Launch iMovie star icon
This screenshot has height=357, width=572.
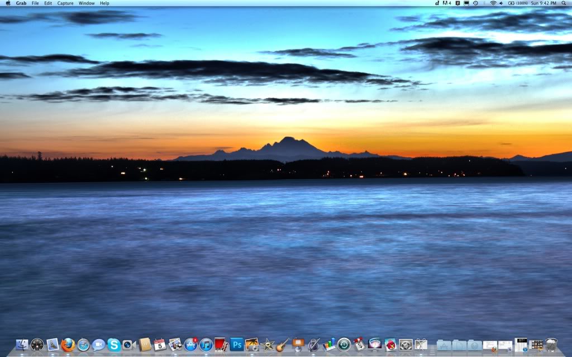(268, 344)
